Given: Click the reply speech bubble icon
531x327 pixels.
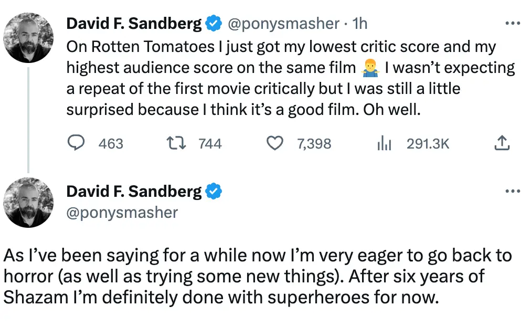Looking at the screenshot, I should point(77,143).
